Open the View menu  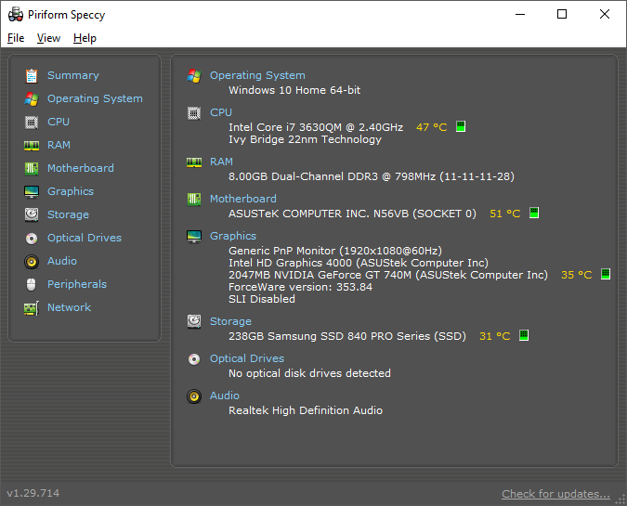point(48,38)
